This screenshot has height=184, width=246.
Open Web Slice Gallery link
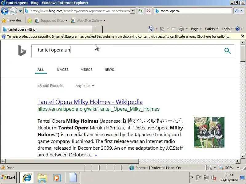[87, 21]
